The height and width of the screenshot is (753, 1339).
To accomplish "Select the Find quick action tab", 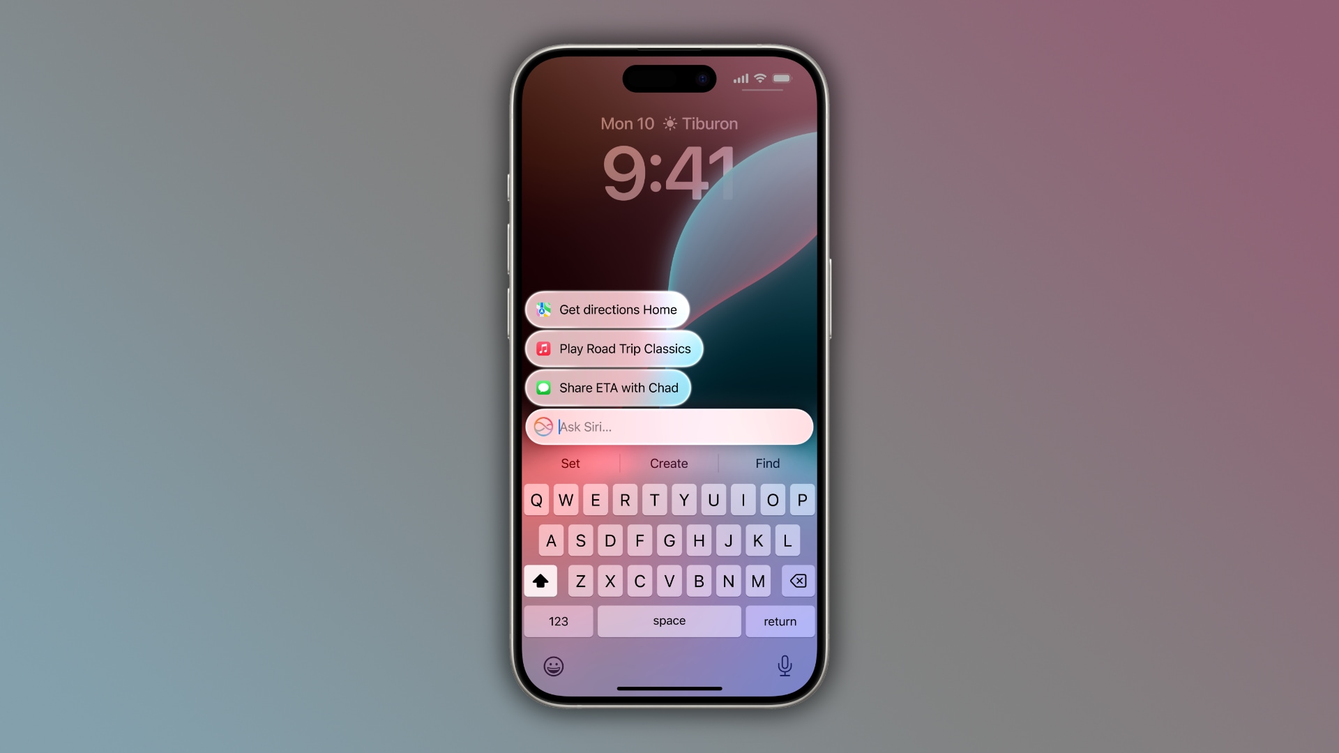I will (767, 462).
